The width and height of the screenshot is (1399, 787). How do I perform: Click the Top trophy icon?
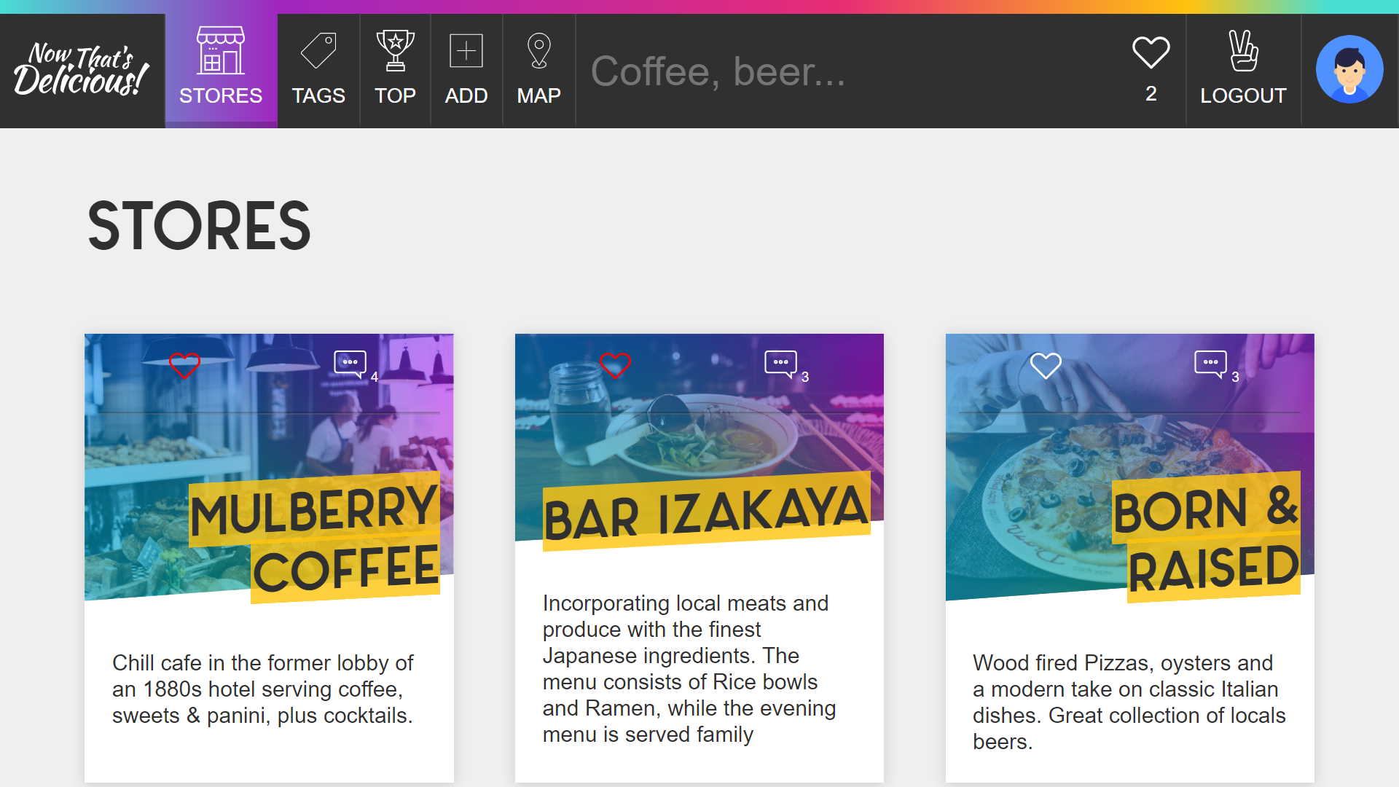(394, 50)
